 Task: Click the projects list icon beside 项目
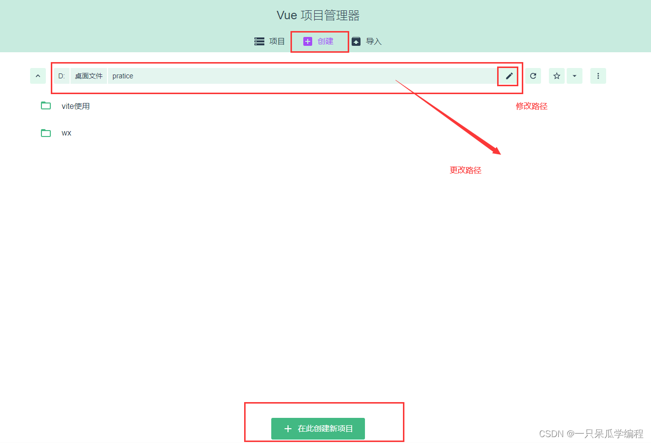(x=259, y=41)
